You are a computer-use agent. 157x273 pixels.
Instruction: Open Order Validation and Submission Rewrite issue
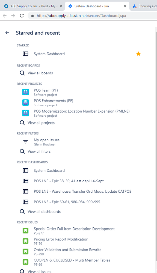coord(68,250)
